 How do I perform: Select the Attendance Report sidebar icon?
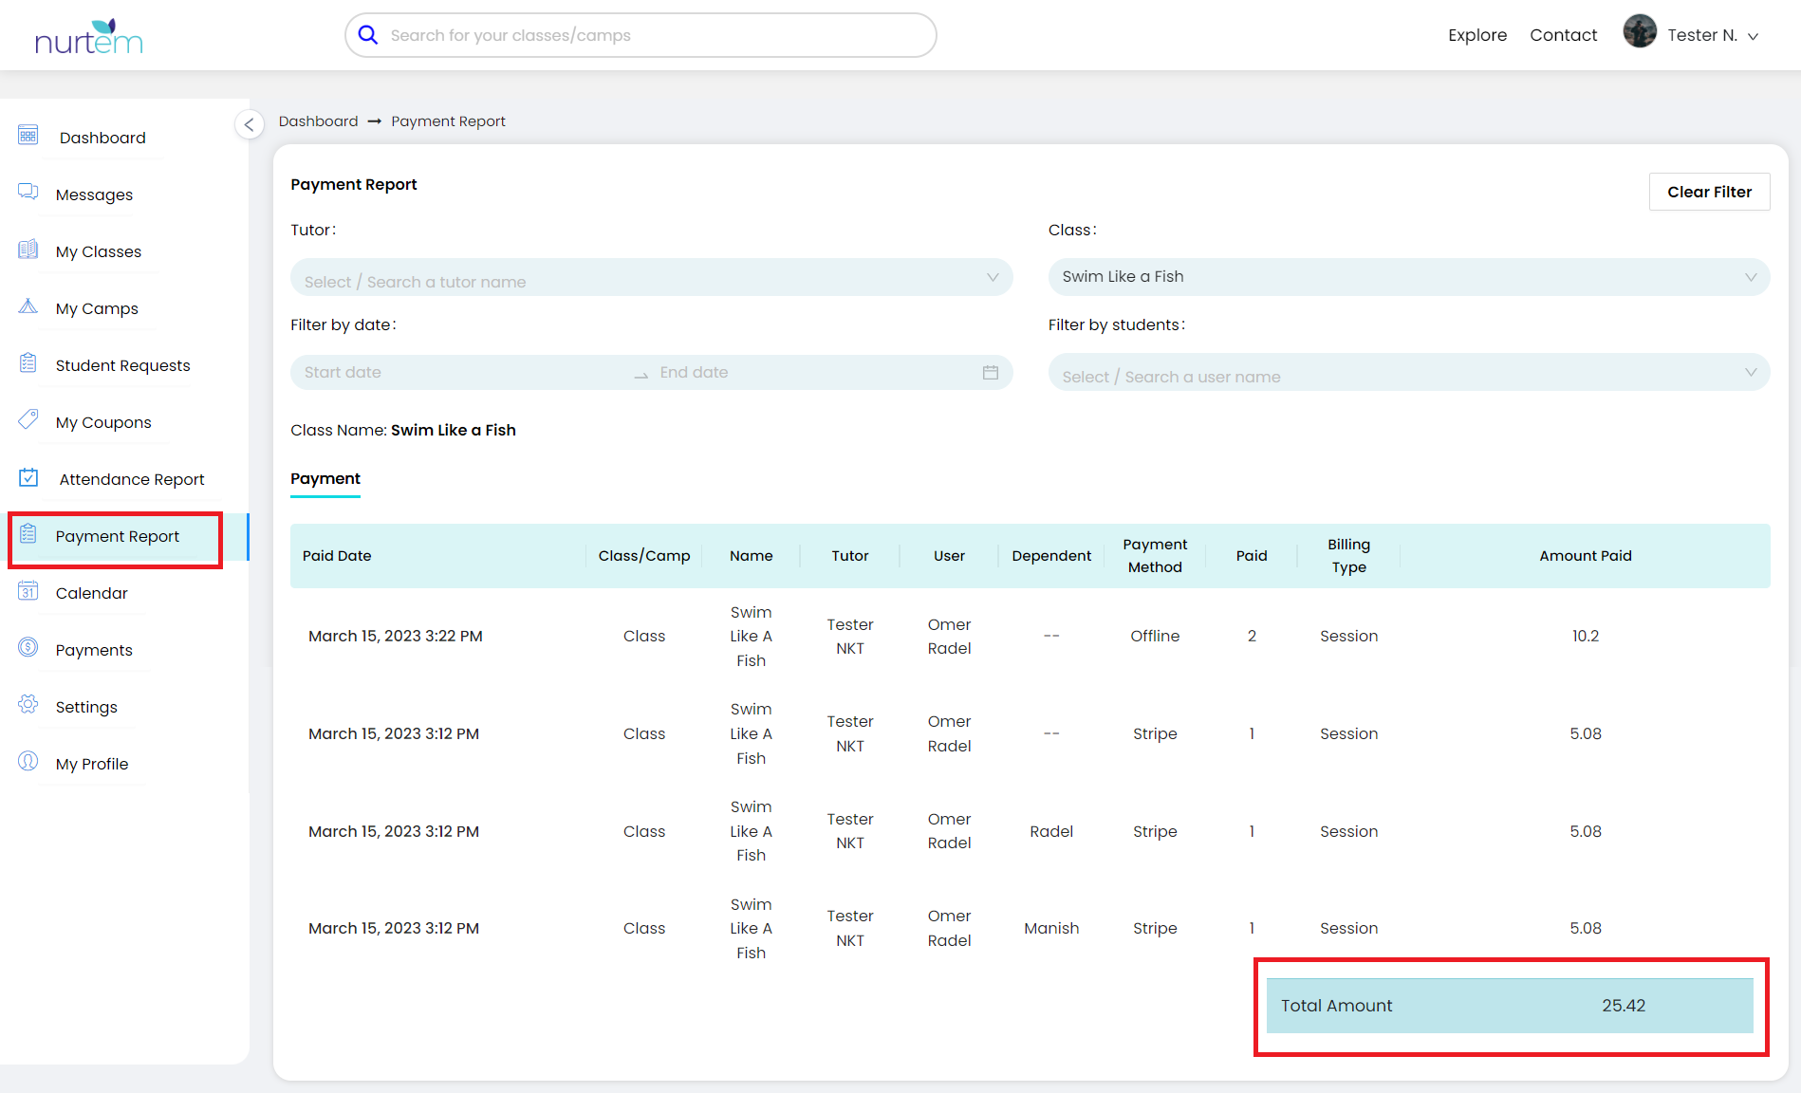(x=28, y=477)
